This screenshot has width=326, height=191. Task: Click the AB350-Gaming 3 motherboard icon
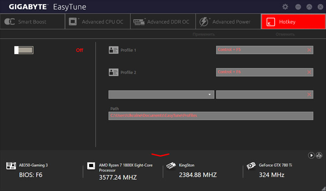click(11, 166)
